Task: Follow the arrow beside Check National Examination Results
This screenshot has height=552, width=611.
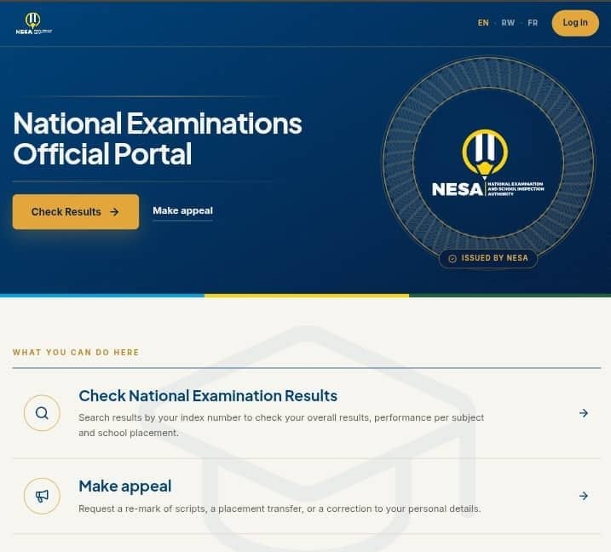Action: pyautogui.click(x=584, y=413)
